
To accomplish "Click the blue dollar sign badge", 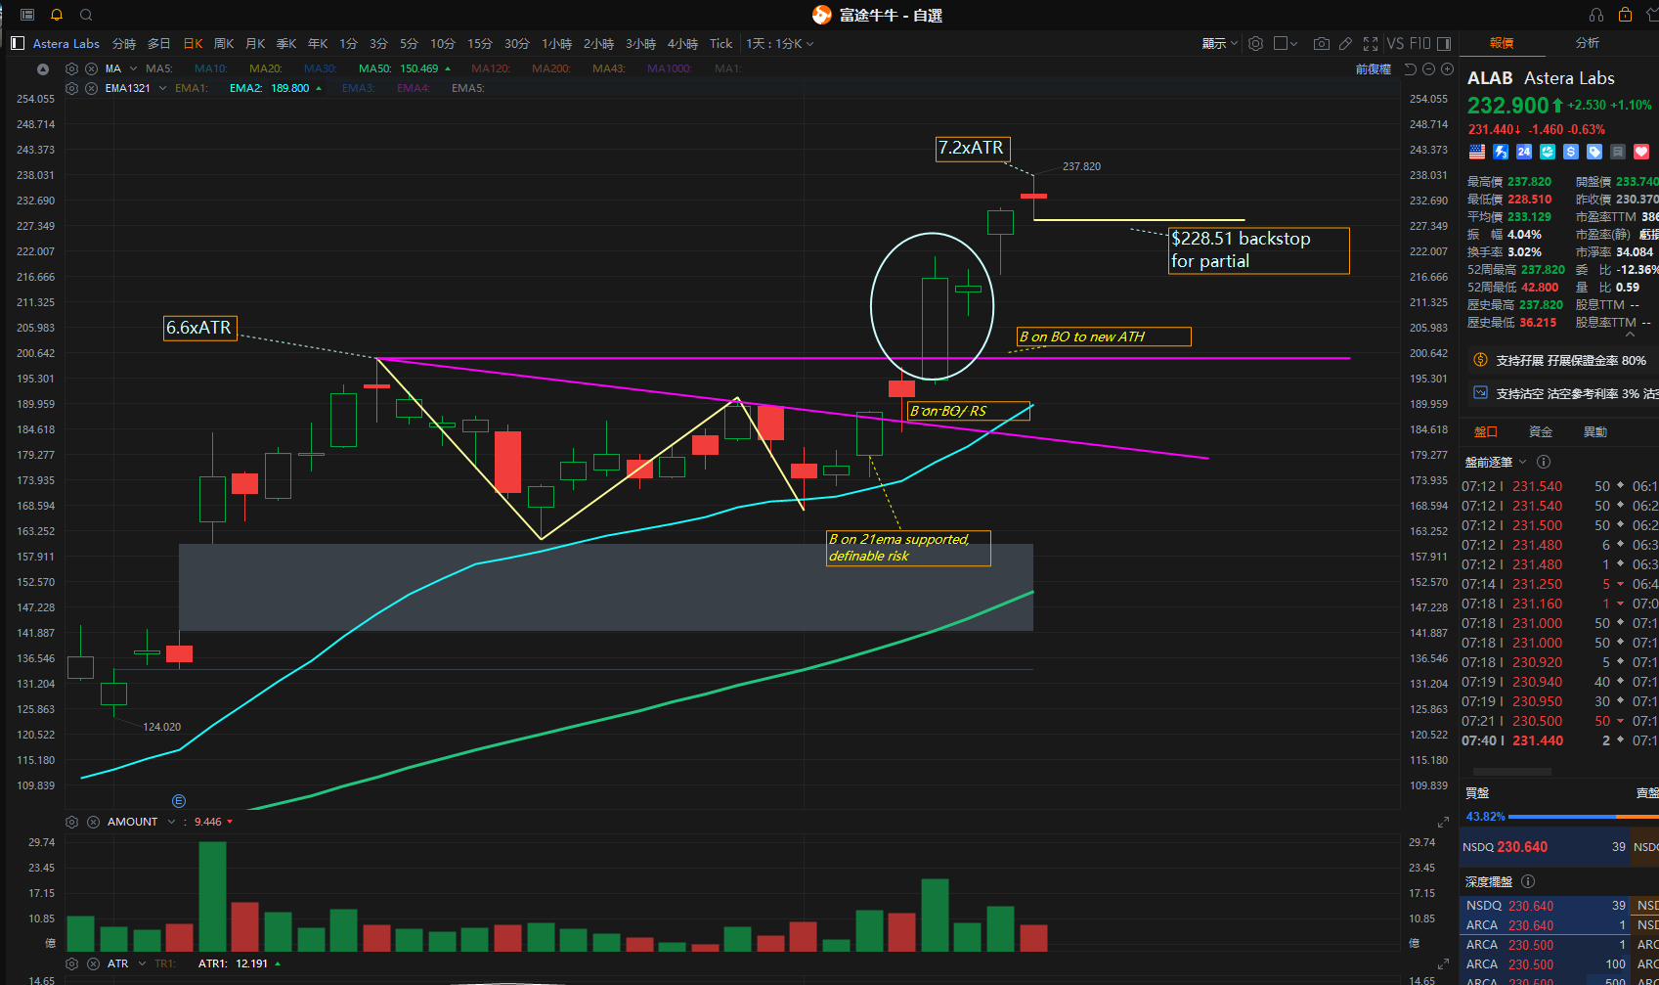I will click(1571, 152).
